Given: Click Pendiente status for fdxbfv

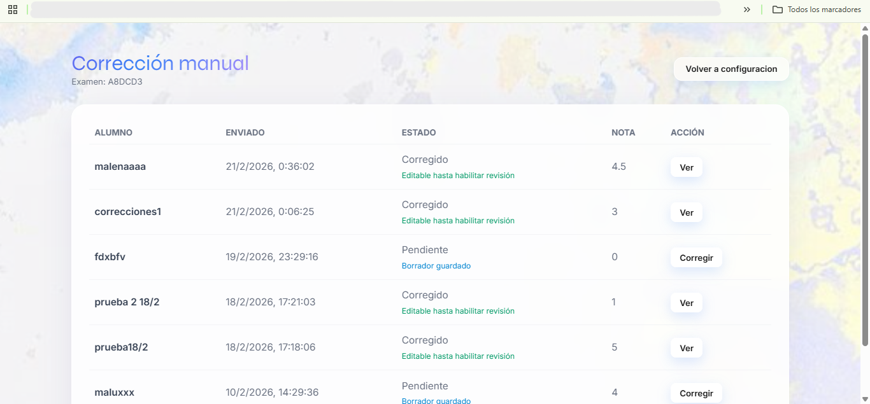Looking at the screenshot, I should coord(425,250).
